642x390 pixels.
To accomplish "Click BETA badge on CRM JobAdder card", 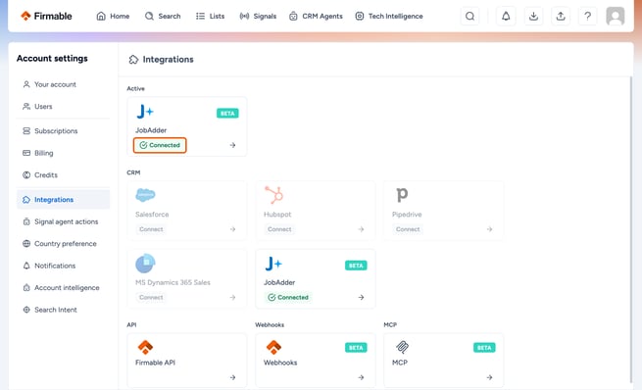I will point(356,266).
